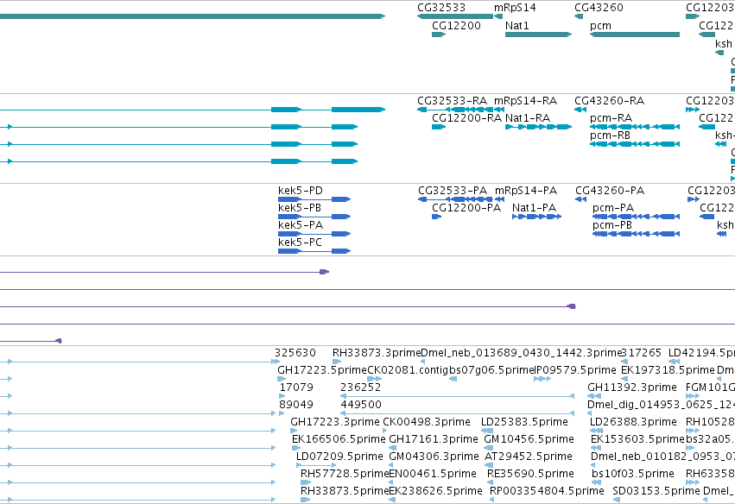Viewport: 735px width, 504px height.
Task: Click the LD25383.5prime EST label
Action: [524, 422]
